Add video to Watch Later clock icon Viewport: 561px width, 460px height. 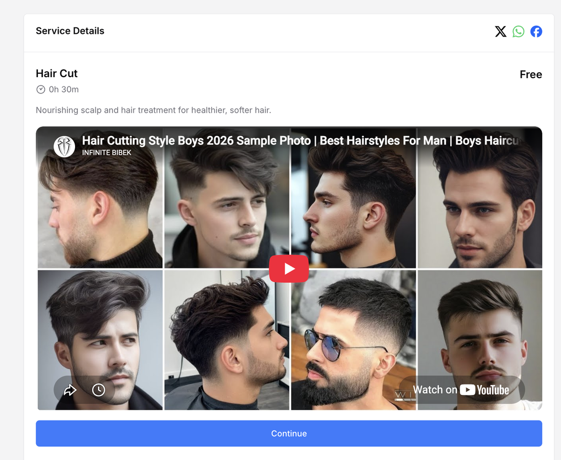[99, 390]
